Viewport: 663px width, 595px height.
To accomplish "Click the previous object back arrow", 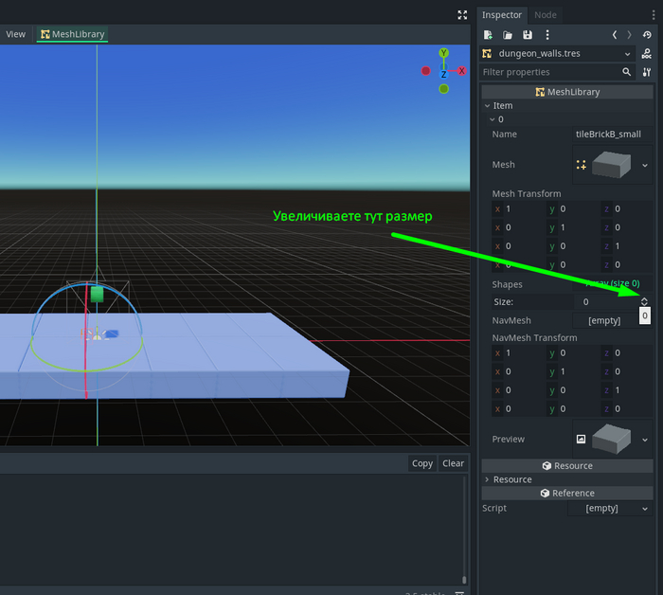I will [615, 35].
